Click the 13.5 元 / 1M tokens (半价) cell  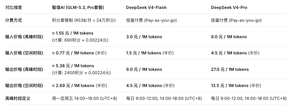(x=236, y=86)
